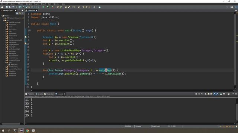The image size is (238, 133).
Task: Open the File menu
Action: pos(2,4)
